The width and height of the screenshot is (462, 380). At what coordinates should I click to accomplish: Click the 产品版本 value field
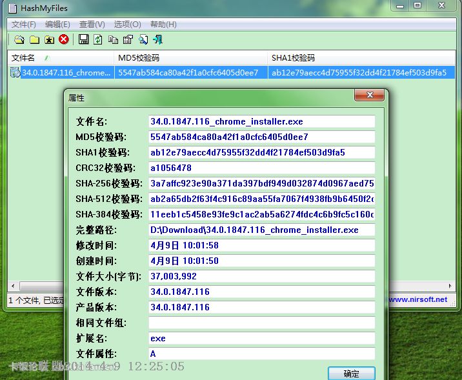coord(261,308)
